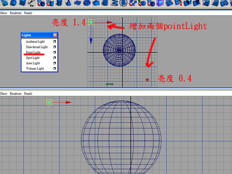Open Volume Light option box

click(x=54, y=69)
